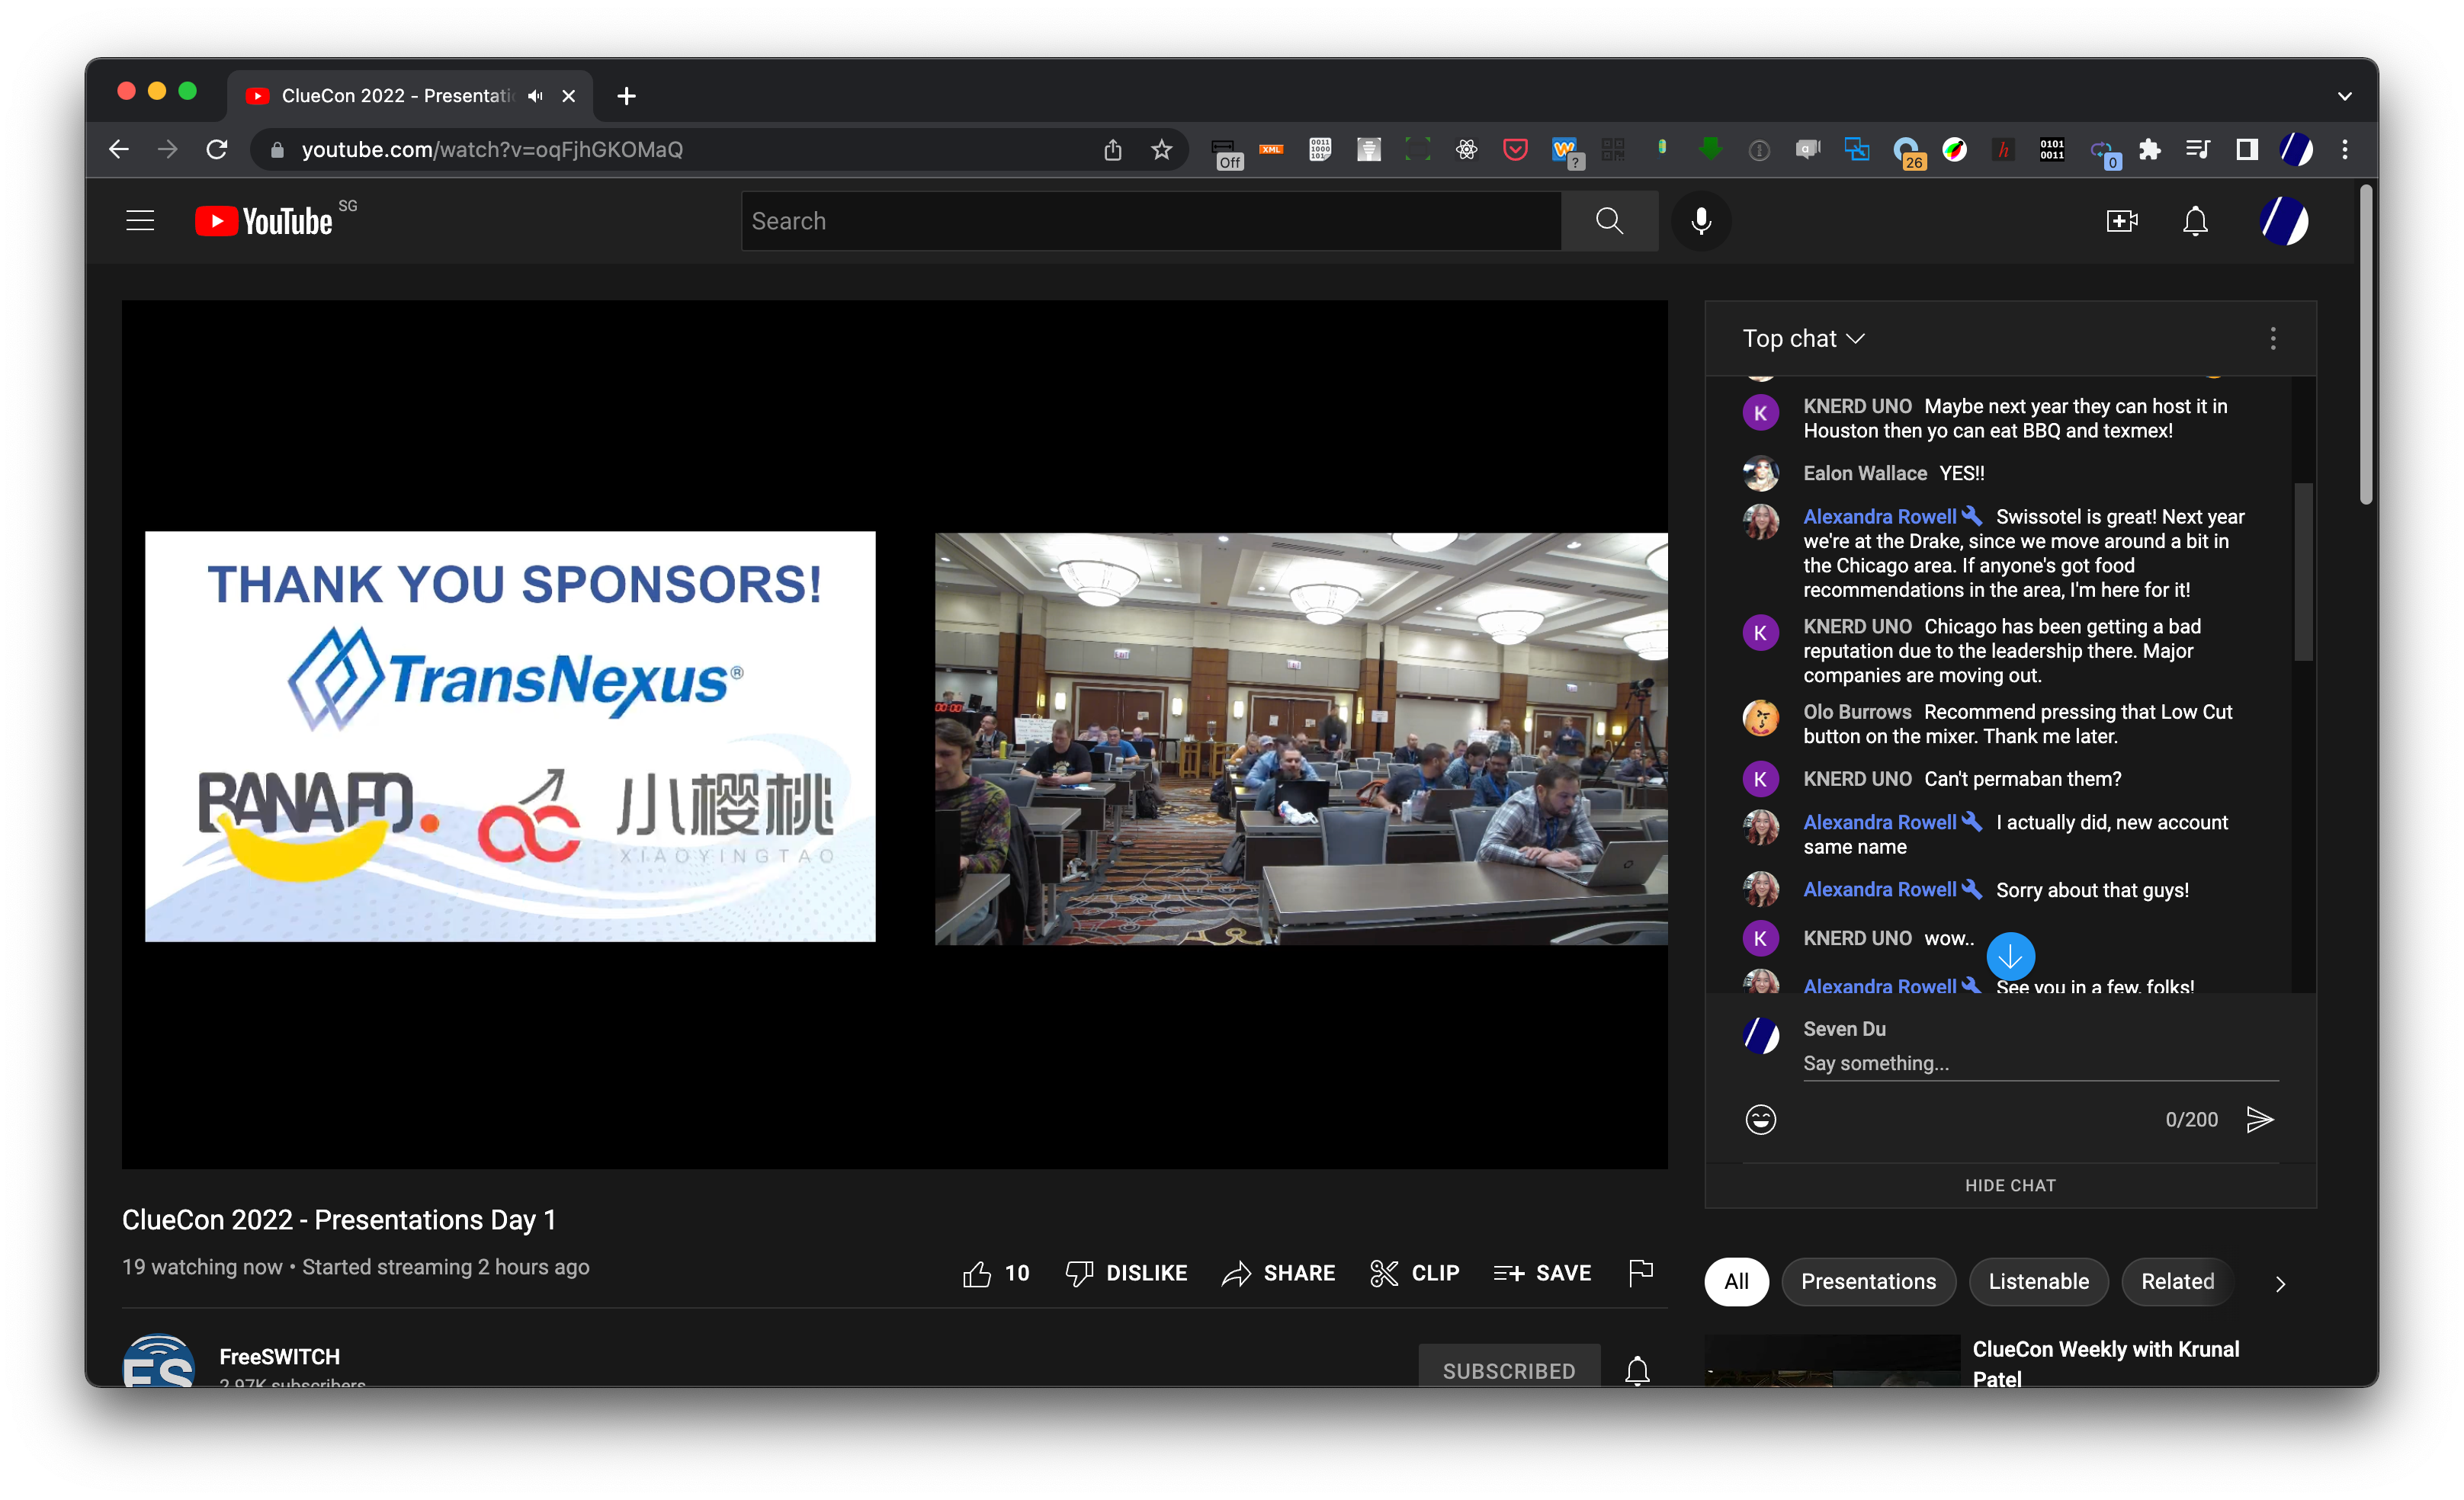Go to YouTube home via logo
Screen dimensions: 2464x1500
[264, 221]
